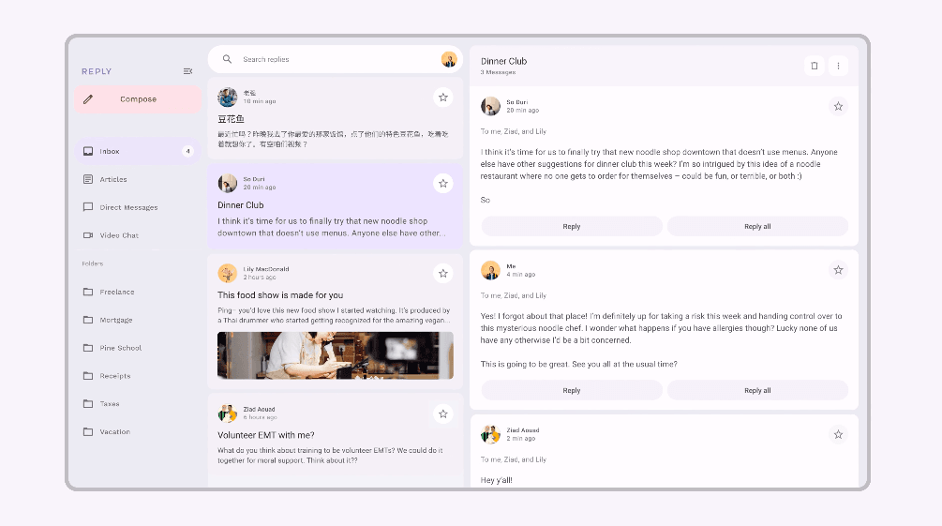The width and height of the screenshot is (942, 526).
Task: Open the food show email photo thumbnail
Action: pyautogui.click(x=336, y=355)
